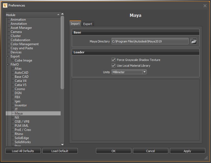The width and height of the screenshot is (211, 163).
Task: Select Iges item
Action: click(x=17, y=101)
